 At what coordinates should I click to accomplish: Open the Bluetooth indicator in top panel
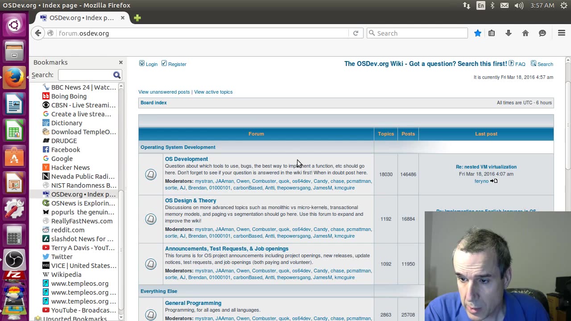click(492, 5)
